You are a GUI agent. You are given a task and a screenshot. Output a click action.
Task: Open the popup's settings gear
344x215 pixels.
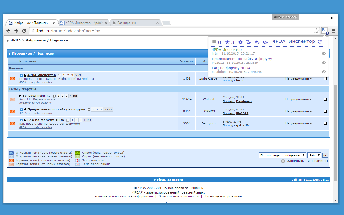click(241, 42)
